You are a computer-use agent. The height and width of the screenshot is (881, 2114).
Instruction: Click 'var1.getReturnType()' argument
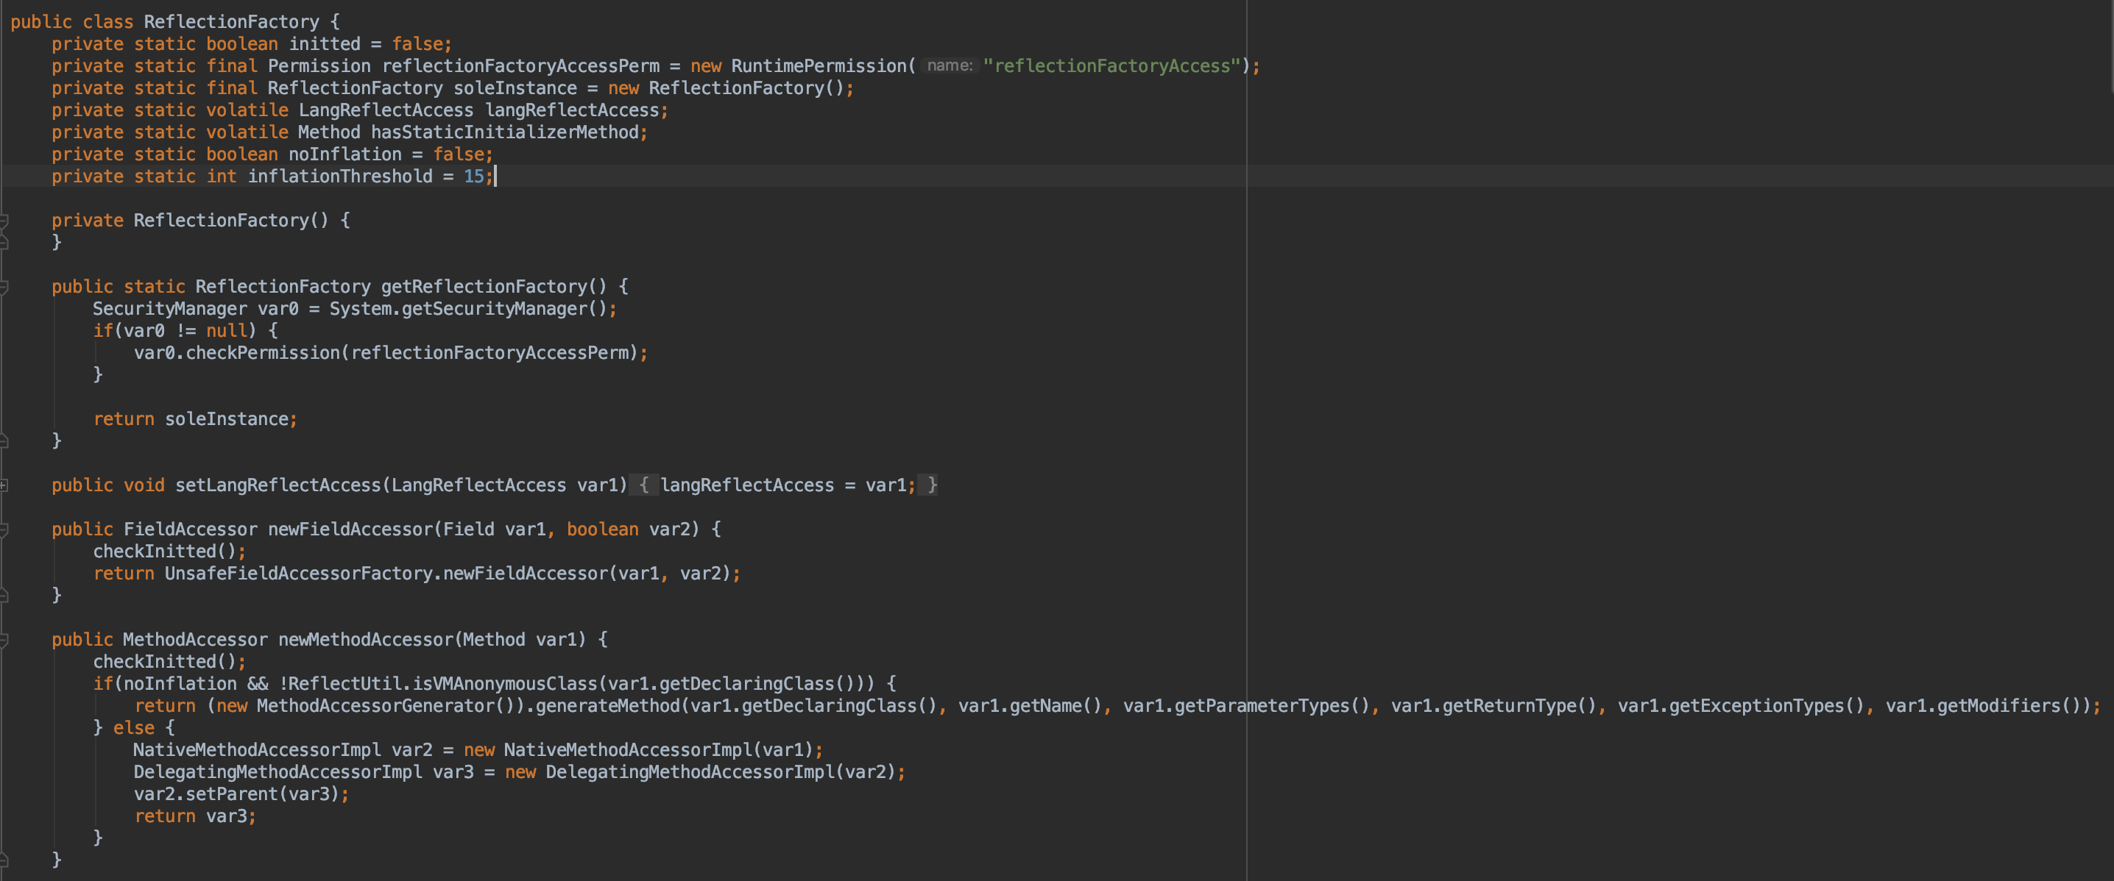coord(1493,707)
